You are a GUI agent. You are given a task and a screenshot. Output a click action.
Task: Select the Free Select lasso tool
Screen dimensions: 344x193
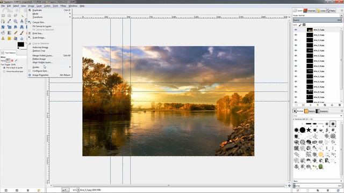(x=16, y=16)
